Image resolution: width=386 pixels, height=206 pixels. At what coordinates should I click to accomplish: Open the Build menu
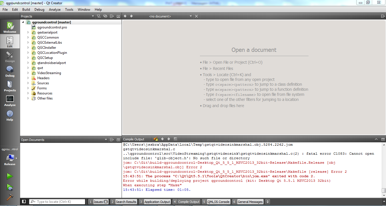point(26,9)
